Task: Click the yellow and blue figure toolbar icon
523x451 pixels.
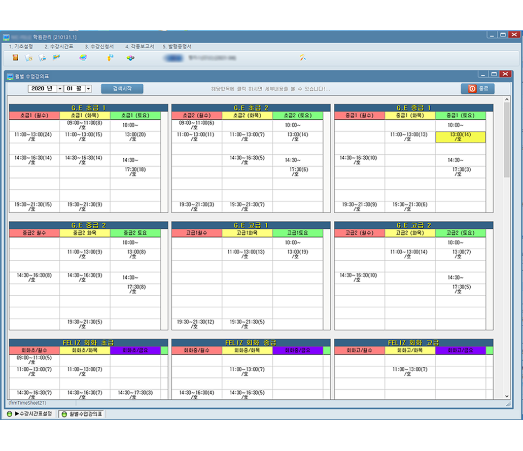Action: click(110, 58)
